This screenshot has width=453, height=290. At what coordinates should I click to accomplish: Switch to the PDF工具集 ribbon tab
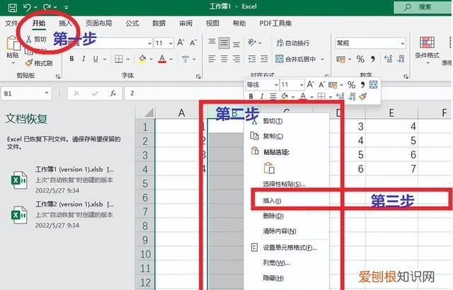(275, 23)
